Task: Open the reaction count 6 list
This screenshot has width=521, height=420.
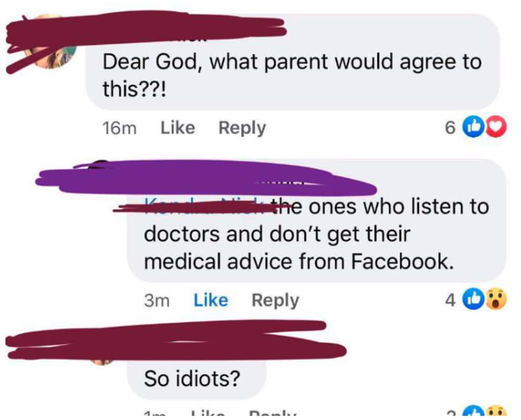Action: (450, 128)
